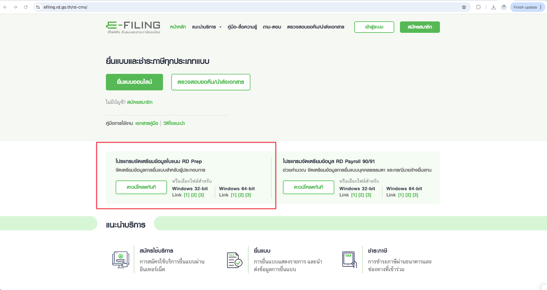
Task: Click the ยื่นแบบ tax document icon
Action: pyautogui.click(x=235, y=260)
